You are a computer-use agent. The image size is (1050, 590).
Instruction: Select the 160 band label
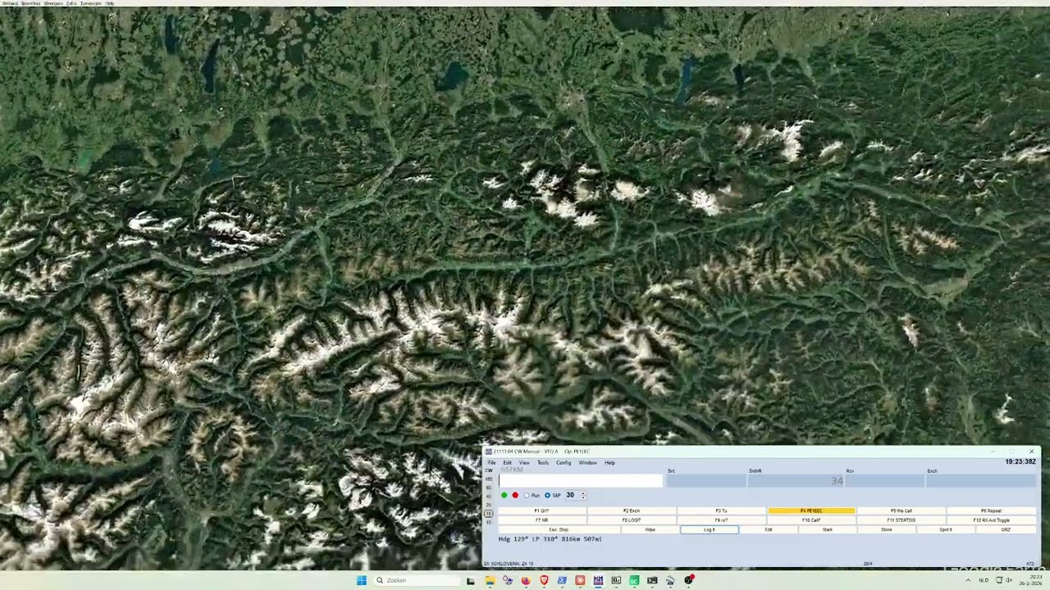click(x=489, y=479)
